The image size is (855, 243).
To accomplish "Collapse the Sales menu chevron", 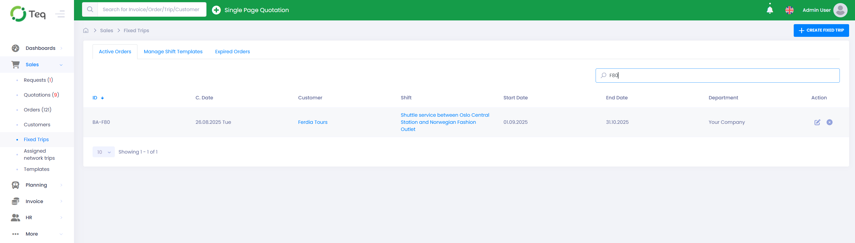I will click(x=61, y=65).
